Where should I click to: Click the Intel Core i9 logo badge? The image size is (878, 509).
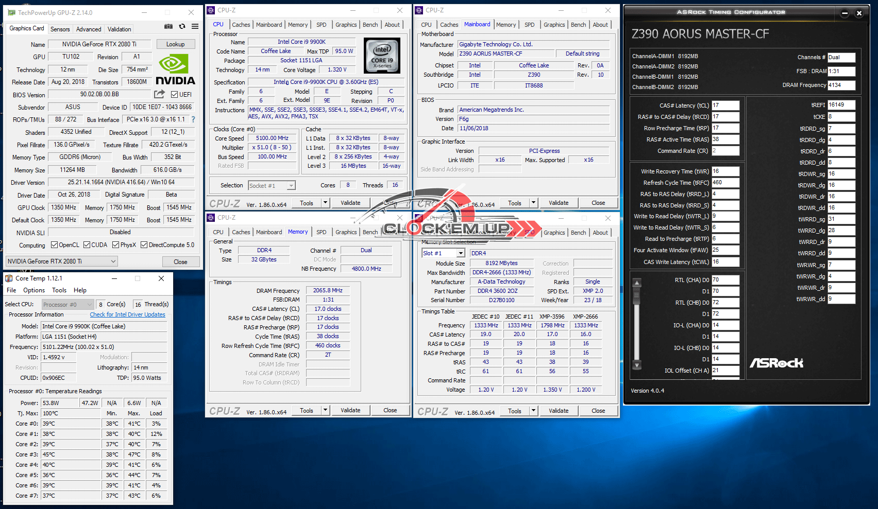(382, 55)
